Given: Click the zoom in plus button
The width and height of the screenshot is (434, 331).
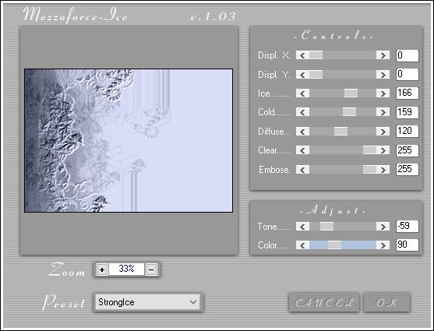Looking at the screenshot, I should 102,269.
